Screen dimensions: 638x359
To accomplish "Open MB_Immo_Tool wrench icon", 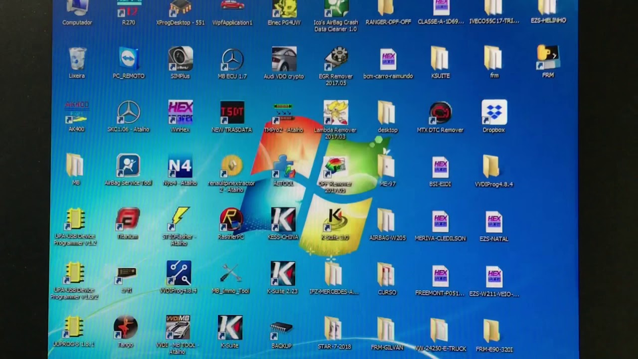I will coord(230,278).
